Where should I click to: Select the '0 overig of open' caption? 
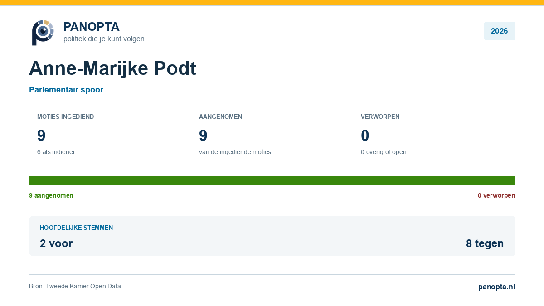coord(384,152)
